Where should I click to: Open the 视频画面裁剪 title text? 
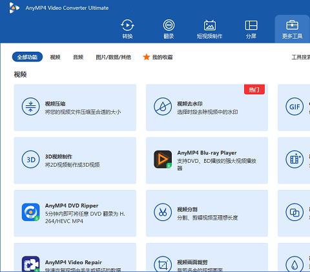pos(192,262)
